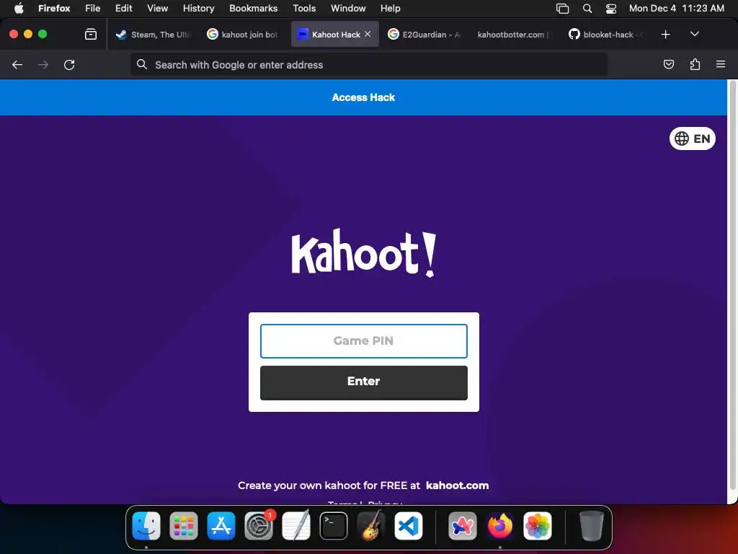Open the Tools menu
The height and width of the screenshot is (554, 738).
coord(304,8)
